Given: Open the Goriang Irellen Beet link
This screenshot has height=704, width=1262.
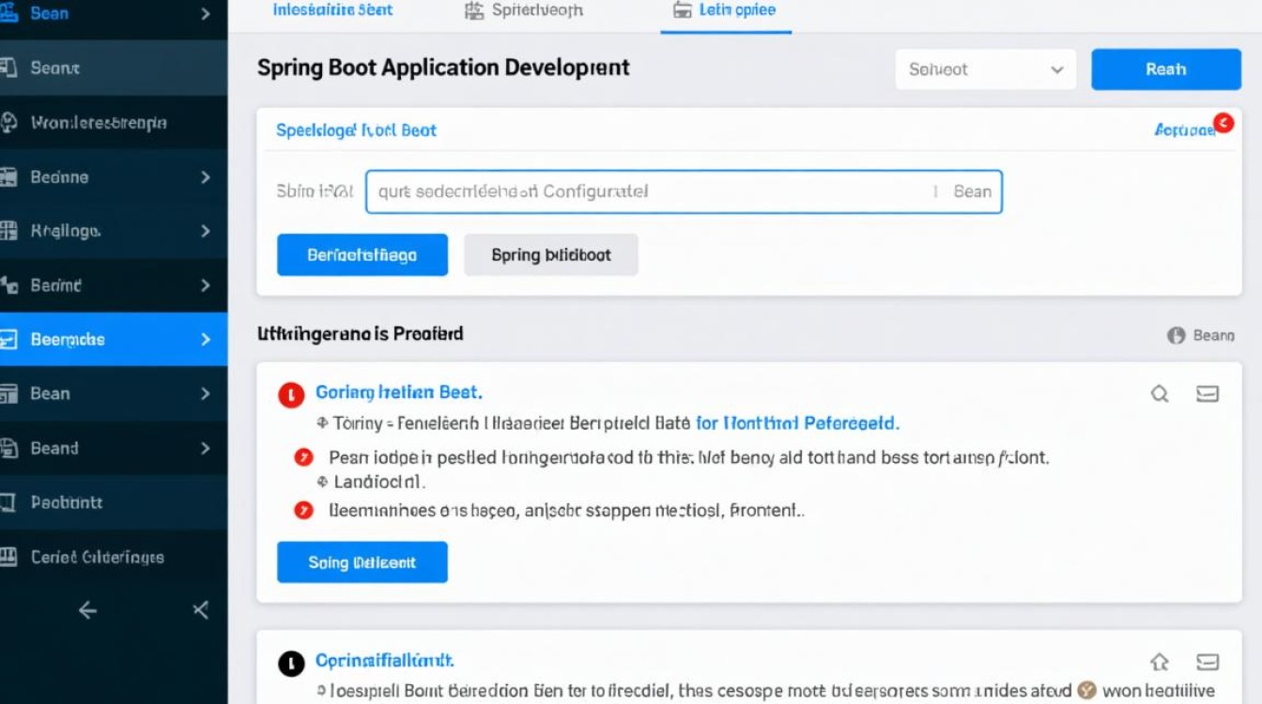Looking at the screenshot, I should [x=398, y=392].
